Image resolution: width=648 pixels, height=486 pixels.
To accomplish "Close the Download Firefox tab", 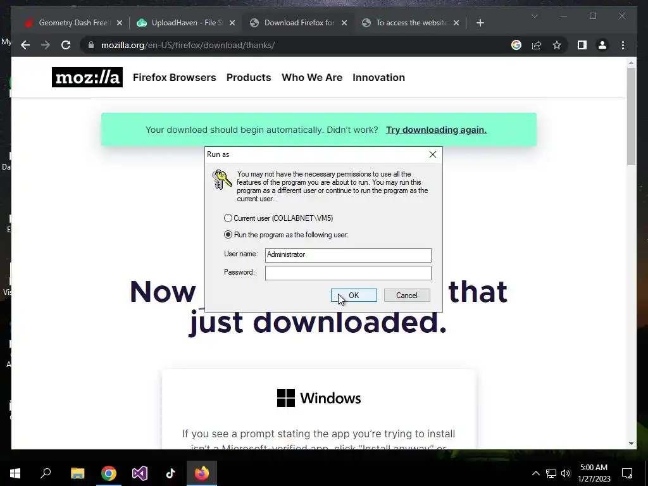I will pos(344,23).
